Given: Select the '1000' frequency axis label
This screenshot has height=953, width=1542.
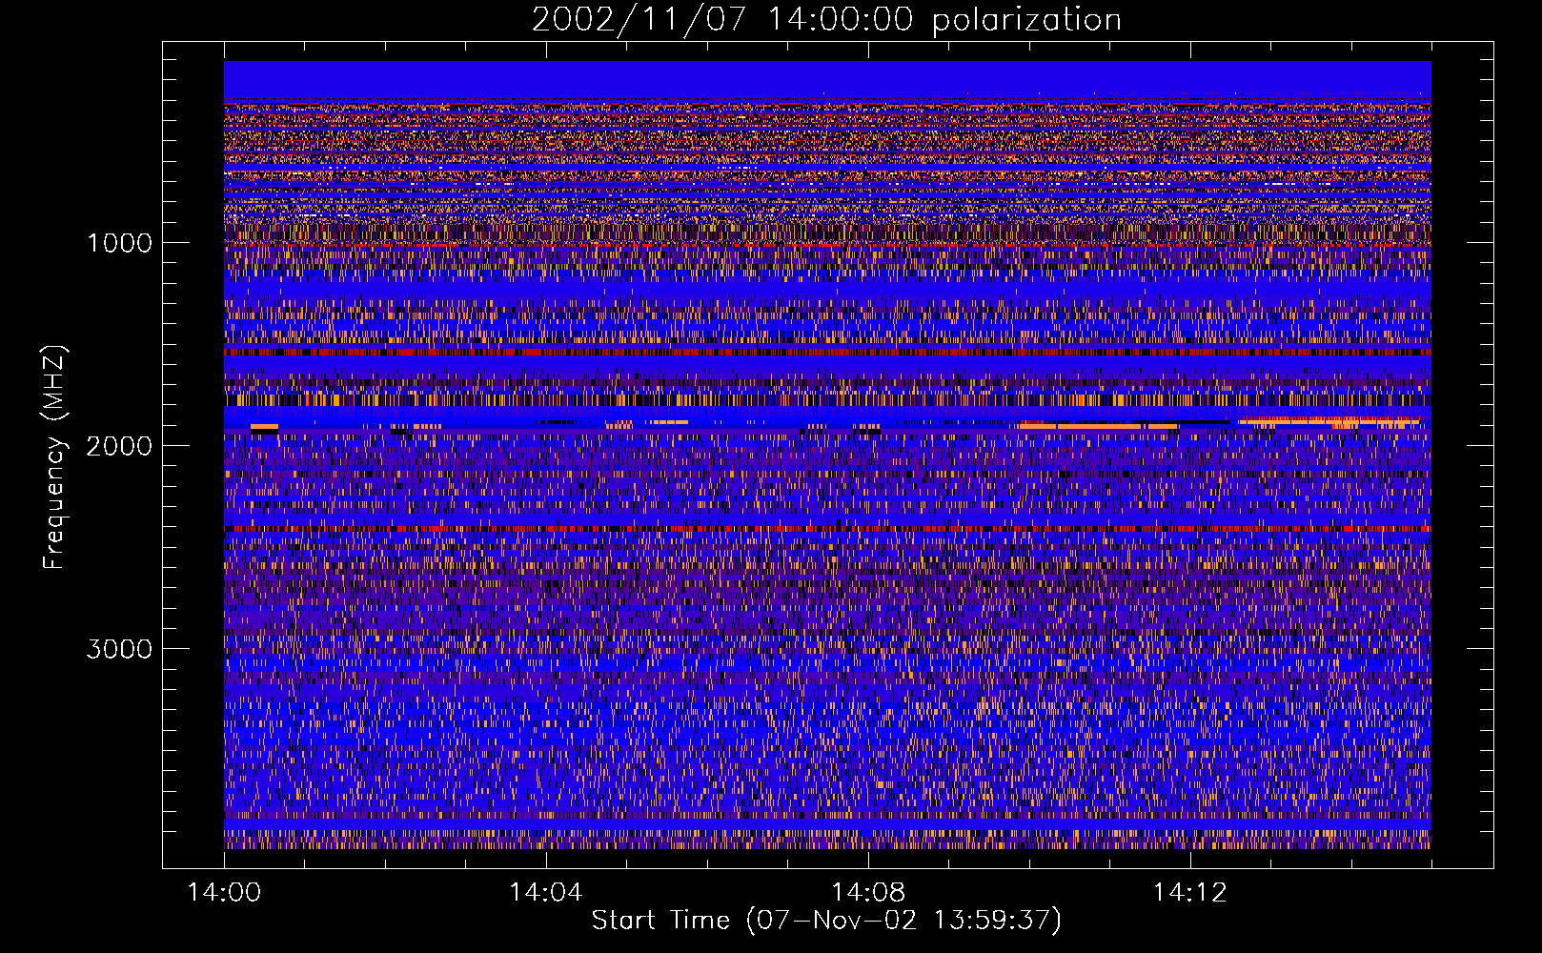Looking at the screenshot, I should point(119,243).
